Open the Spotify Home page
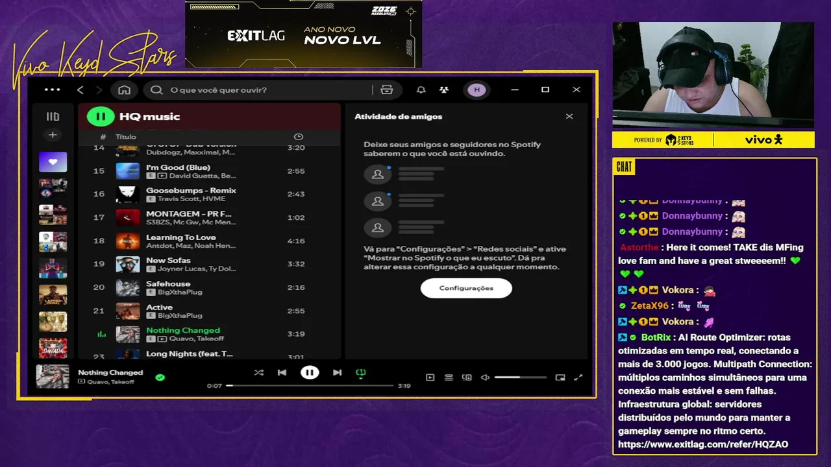The height and width of the screenshot is (467, 831). point(124,90)
